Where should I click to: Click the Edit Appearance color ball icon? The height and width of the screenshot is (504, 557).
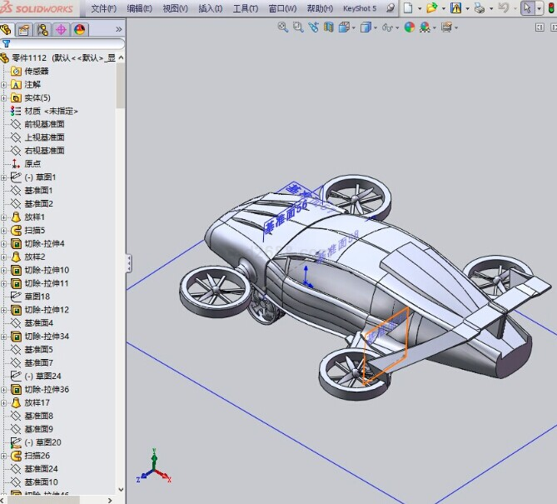point(409,27)
